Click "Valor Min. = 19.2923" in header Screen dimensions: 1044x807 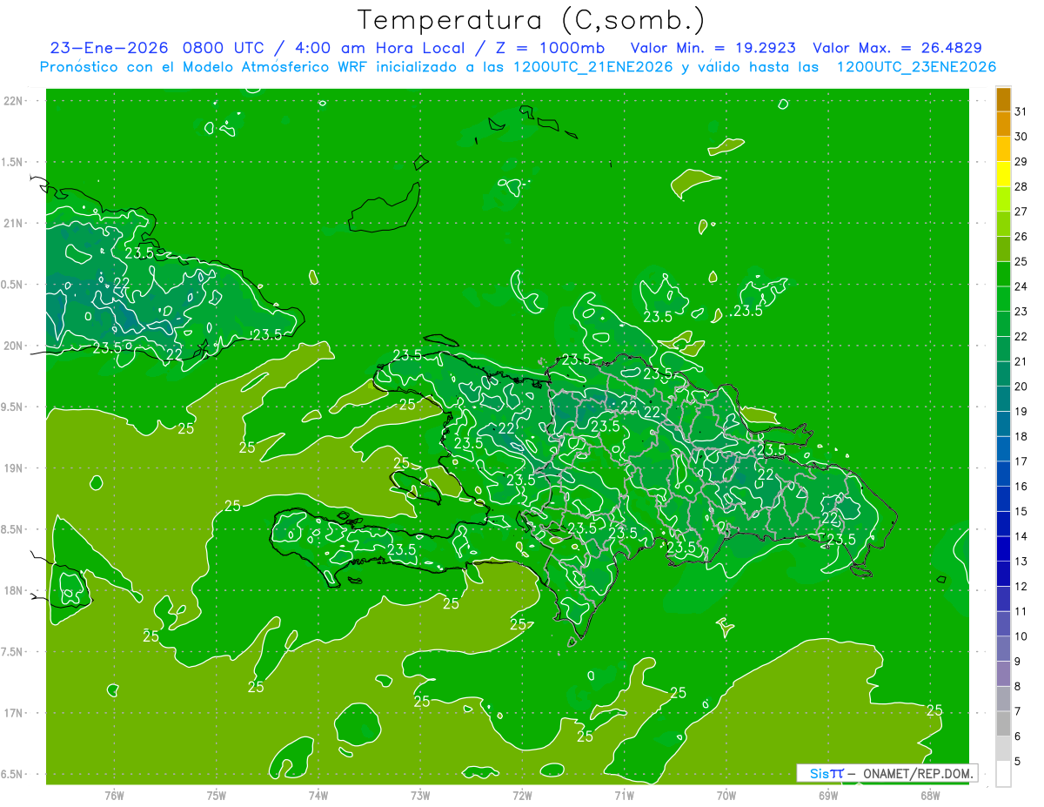coord(713,48)
